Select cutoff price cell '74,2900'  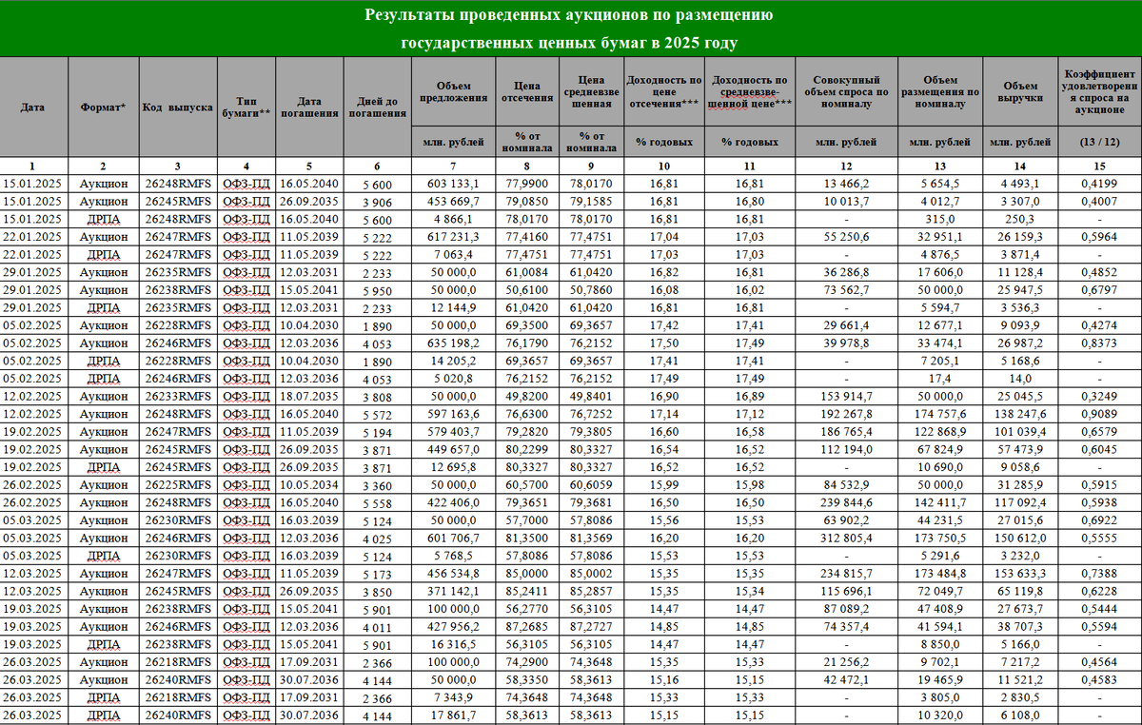click(x=526, y=661)
